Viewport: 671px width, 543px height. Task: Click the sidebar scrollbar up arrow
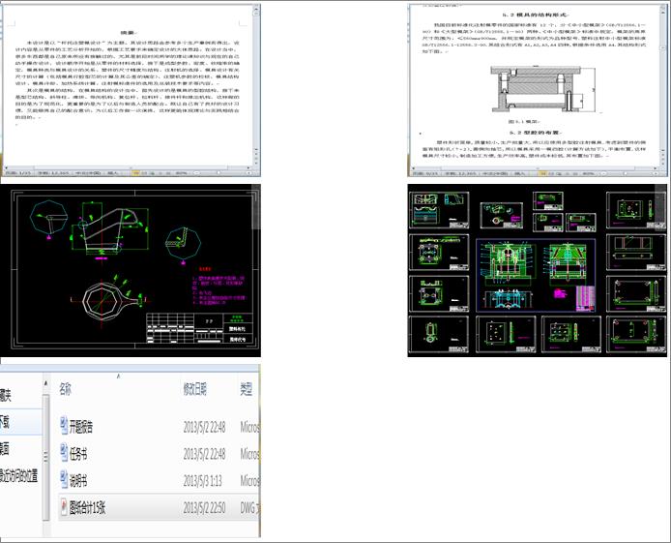coord(46,382)
